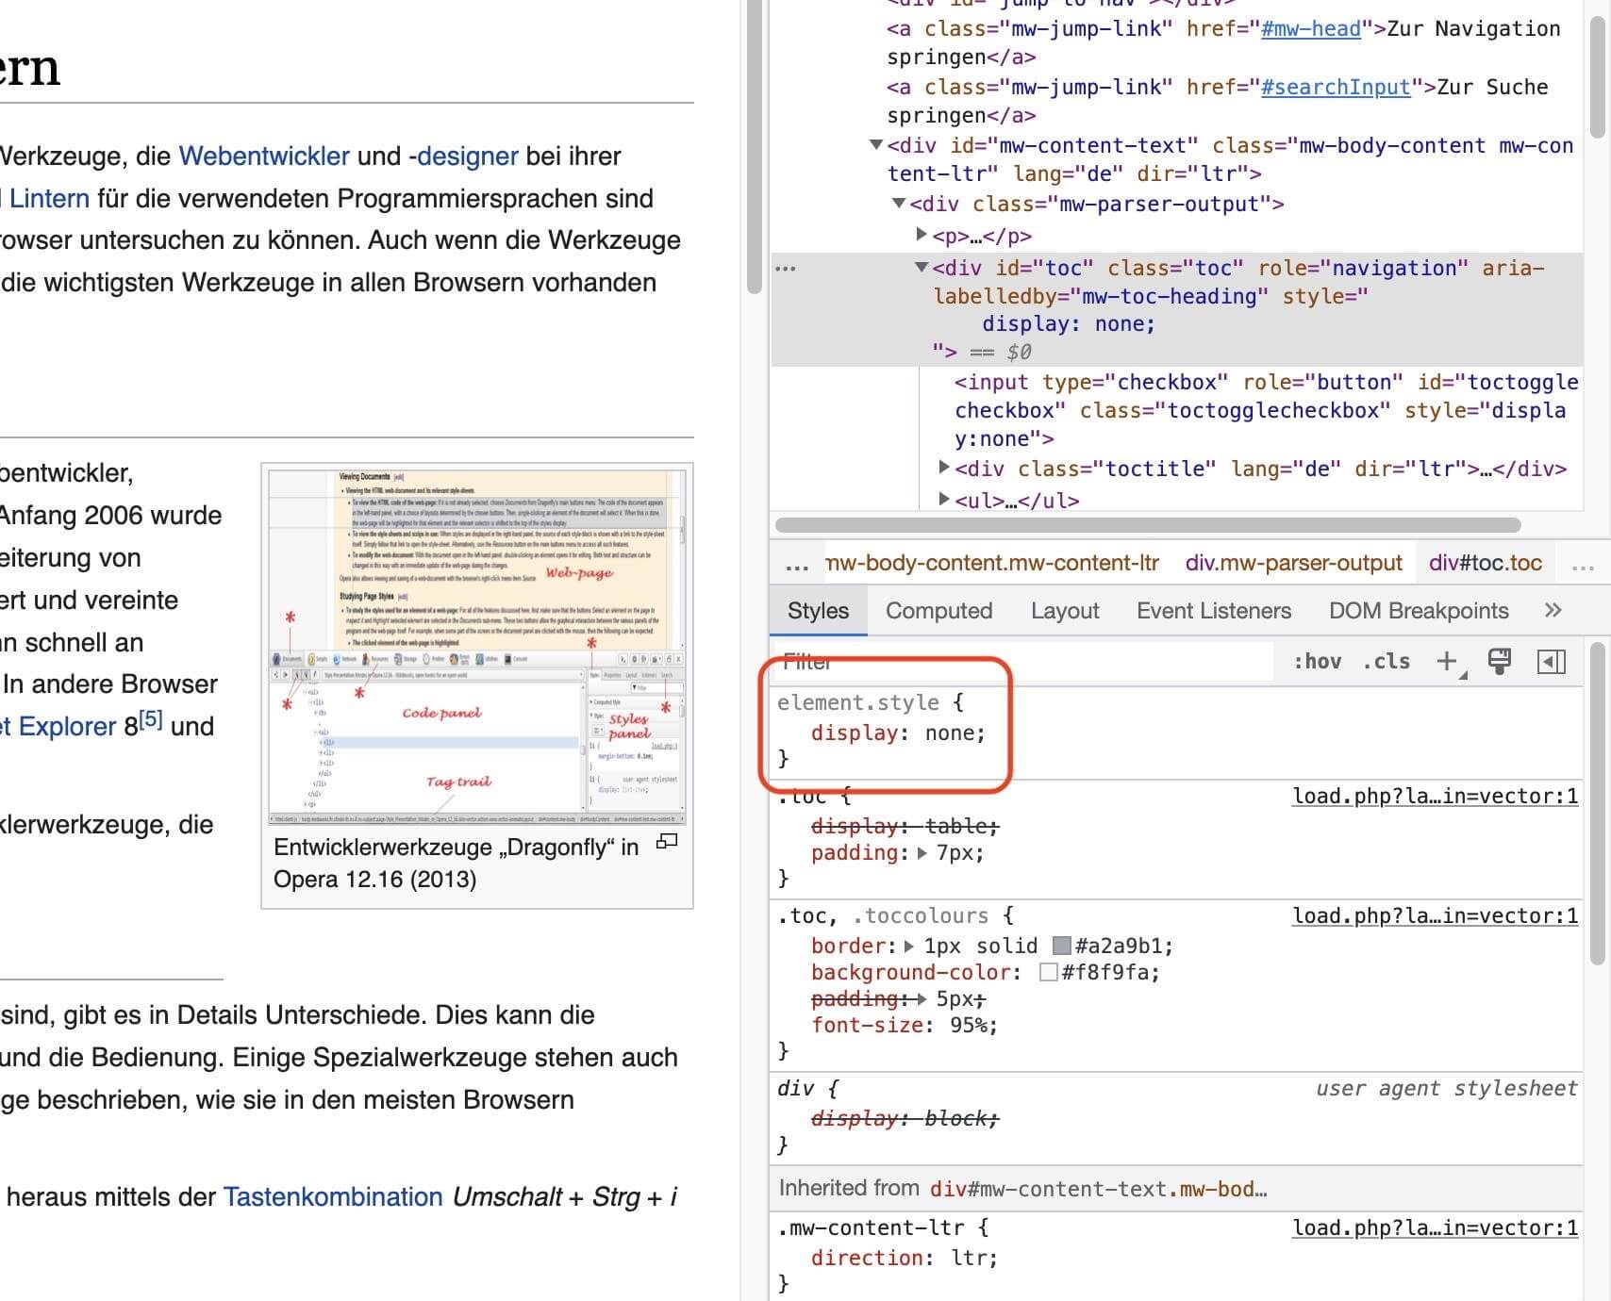The height and width of the screenshot is (1301, 1611).
Task: Click the enlarge icon under the Dragonfly image
Action: [x=667, y=841]
